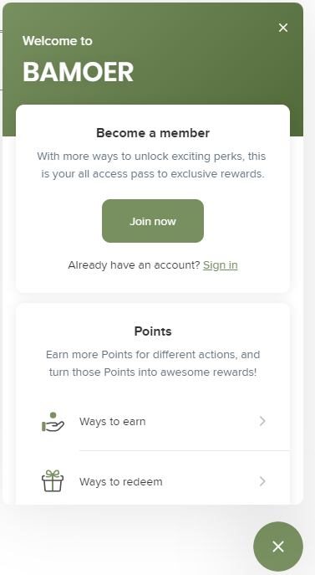This screenshot has height=575, width=315.
Task: Select the Become a member heading
Action: point(153,133)
